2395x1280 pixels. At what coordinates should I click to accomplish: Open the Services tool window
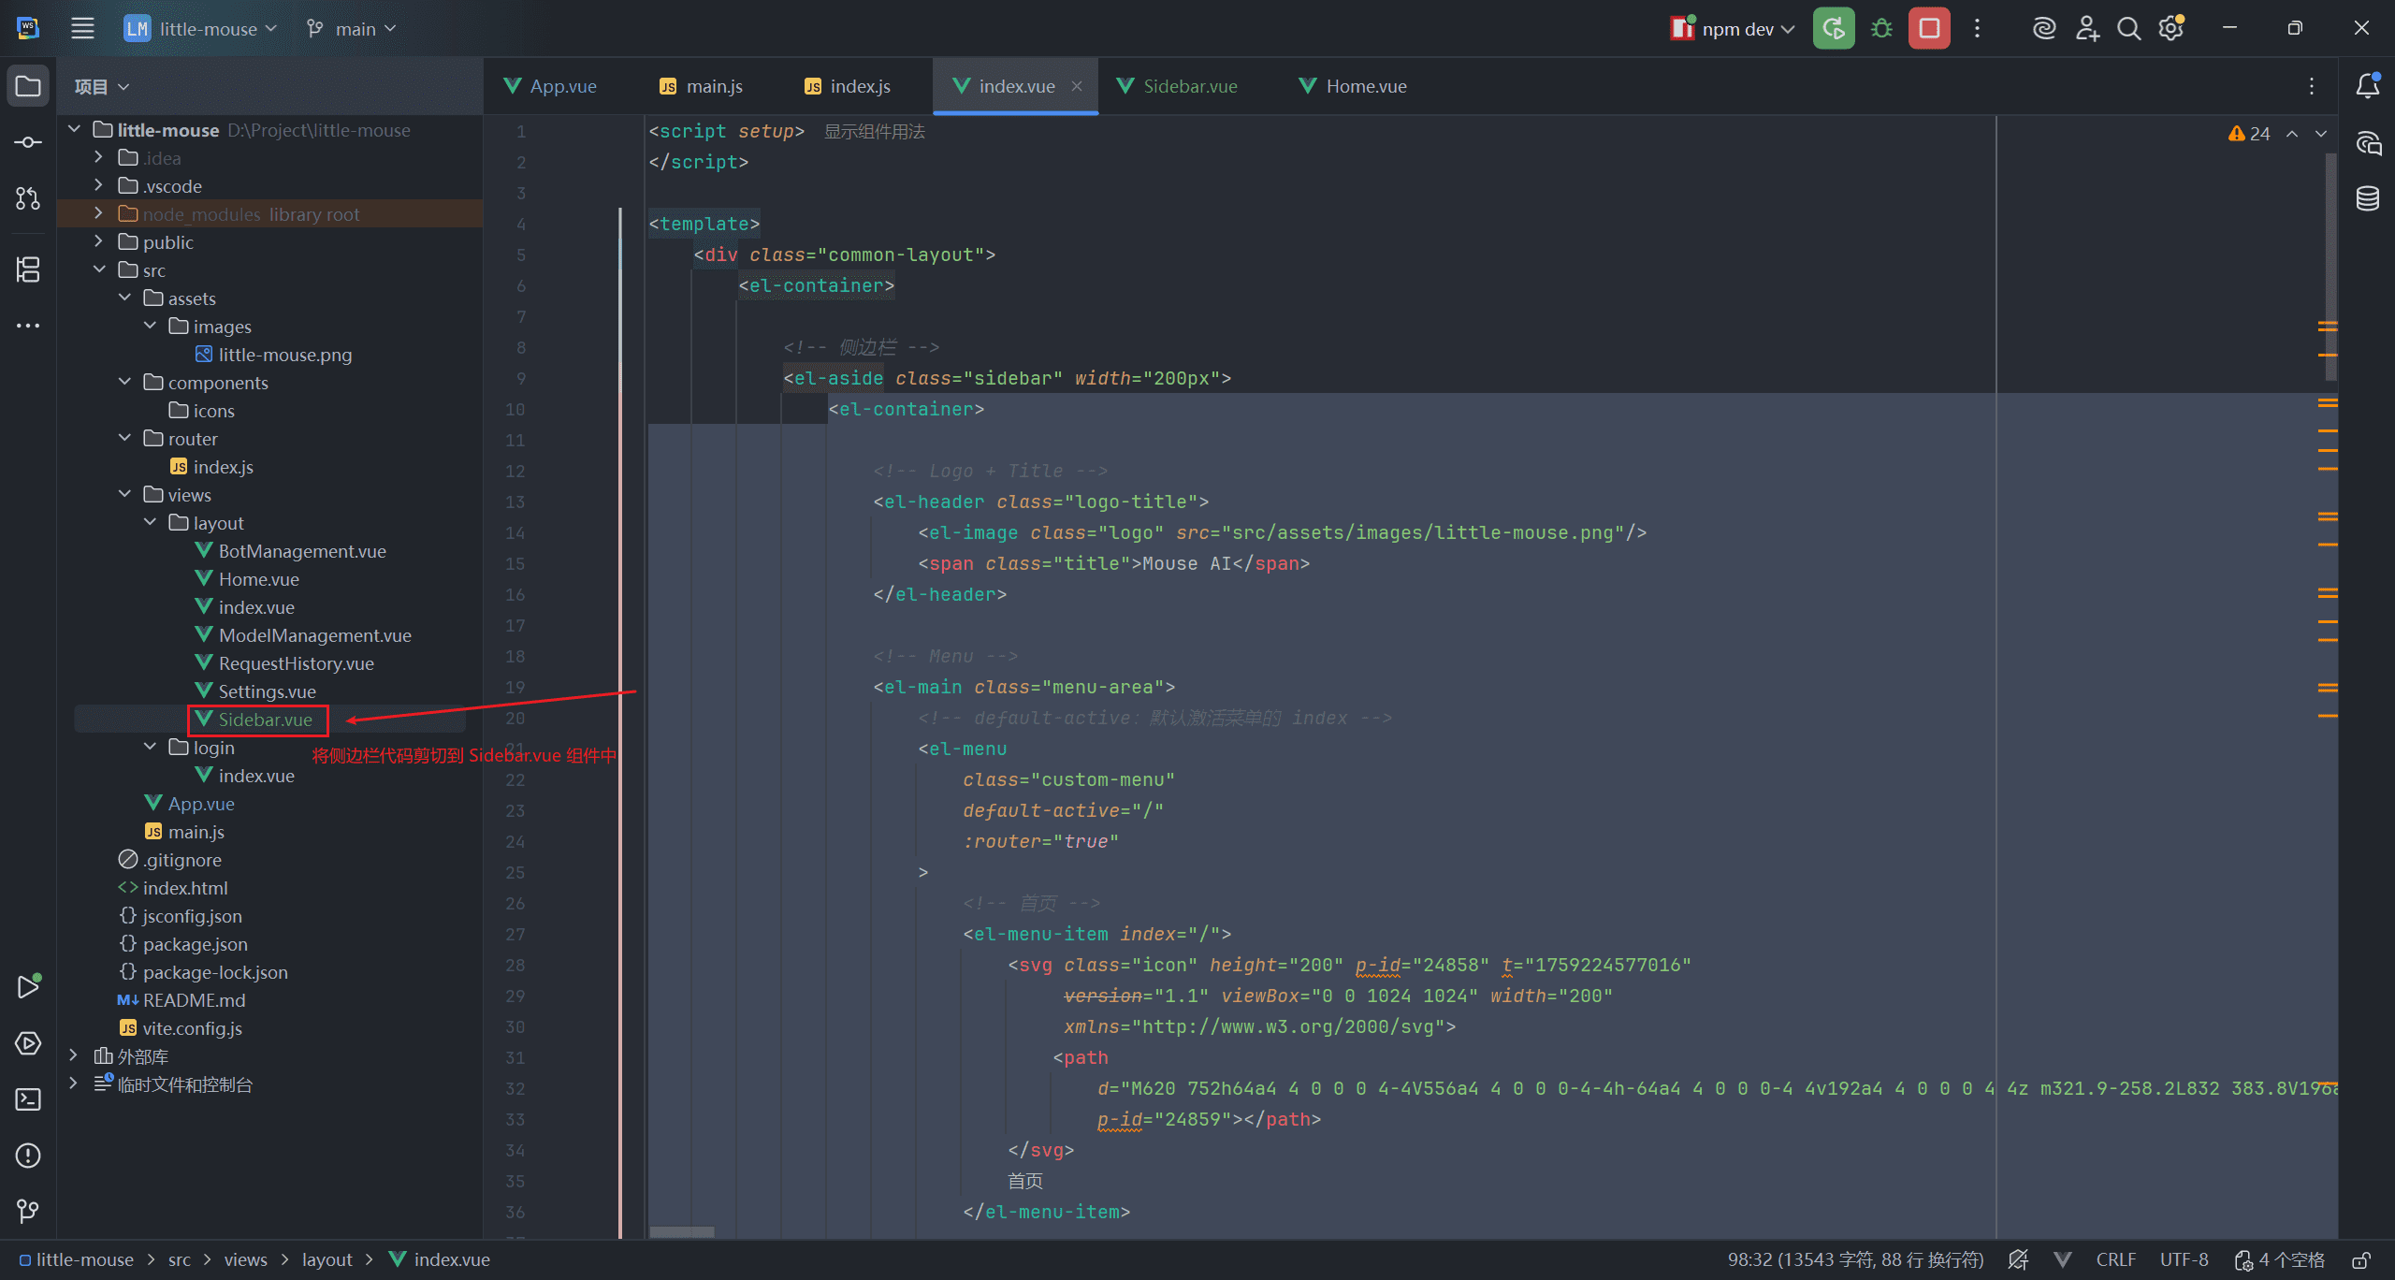click(x=28, y=1042)
